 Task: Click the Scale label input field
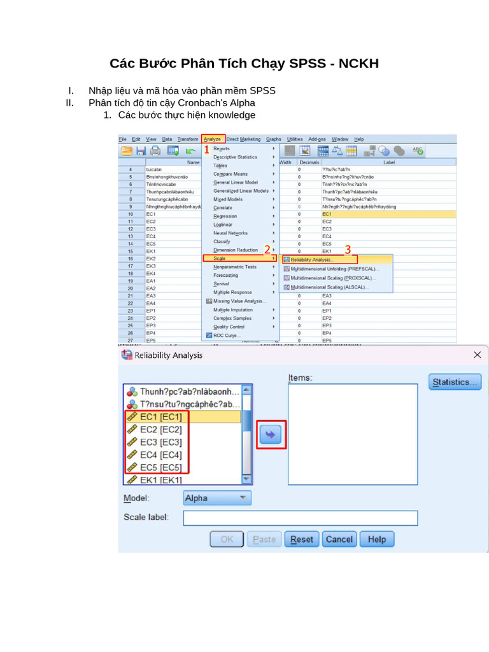(301, 518)
